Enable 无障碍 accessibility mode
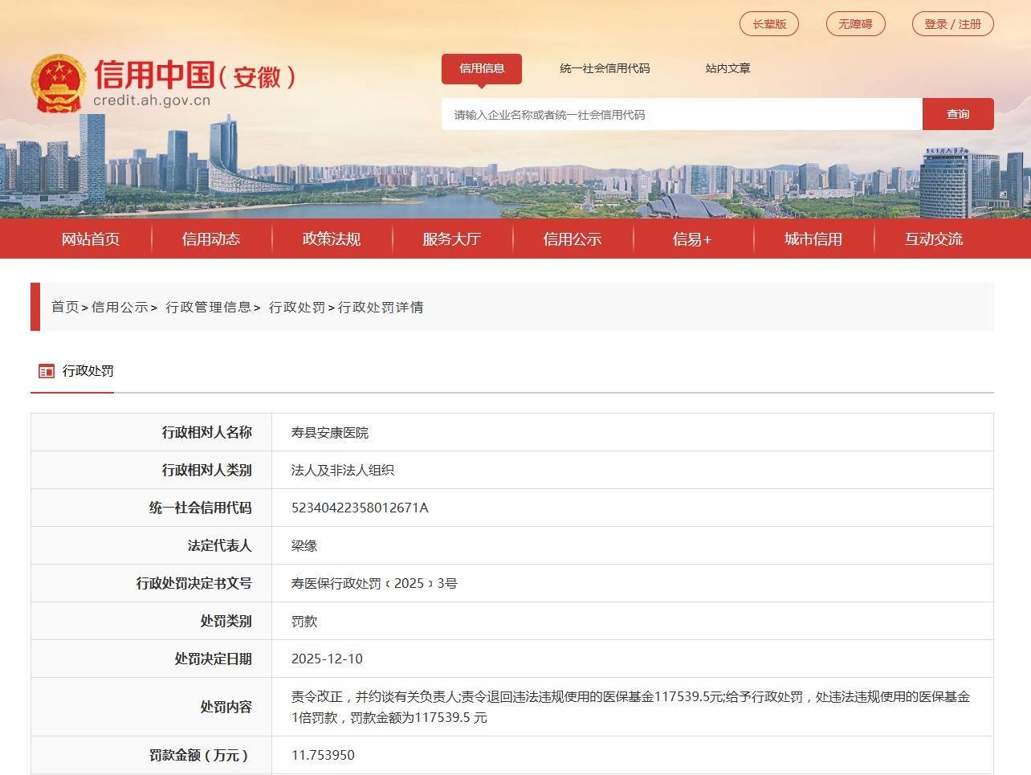This screenshot has width=1031, height=775. (x=855, y=24)
